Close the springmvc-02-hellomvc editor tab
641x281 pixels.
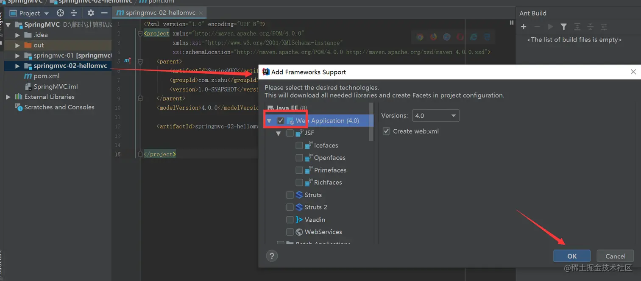click(x=201, y=13)
